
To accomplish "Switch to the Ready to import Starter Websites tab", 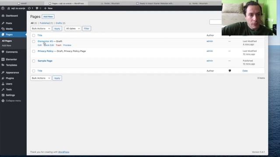I will click(154, 3).
